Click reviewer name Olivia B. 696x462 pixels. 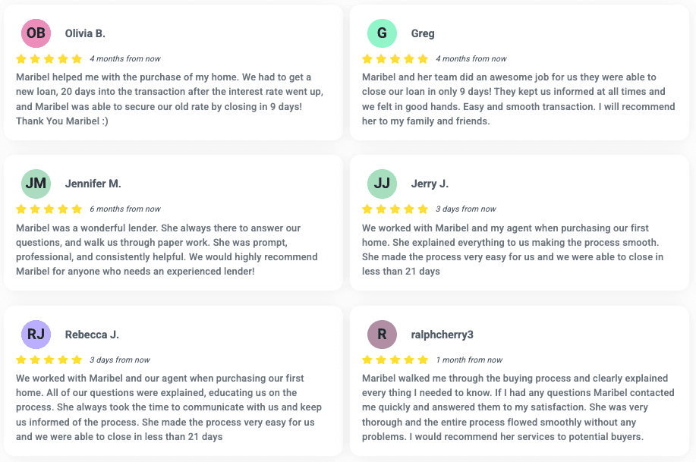85,33
